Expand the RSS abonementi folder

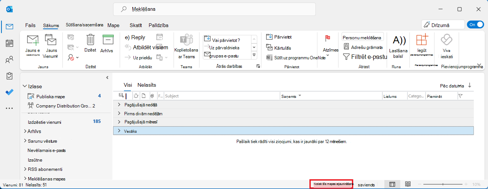point(25,169)
